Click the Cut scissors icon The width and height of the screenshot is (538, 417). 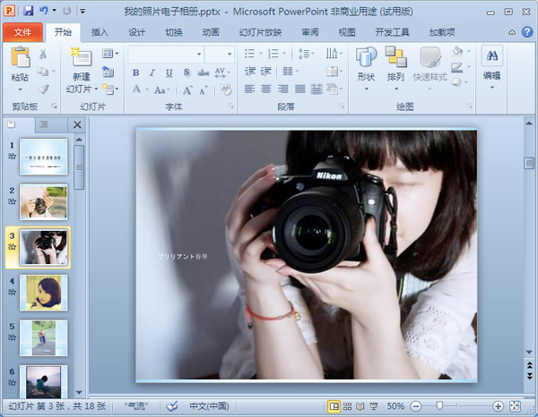coord(43,54)
